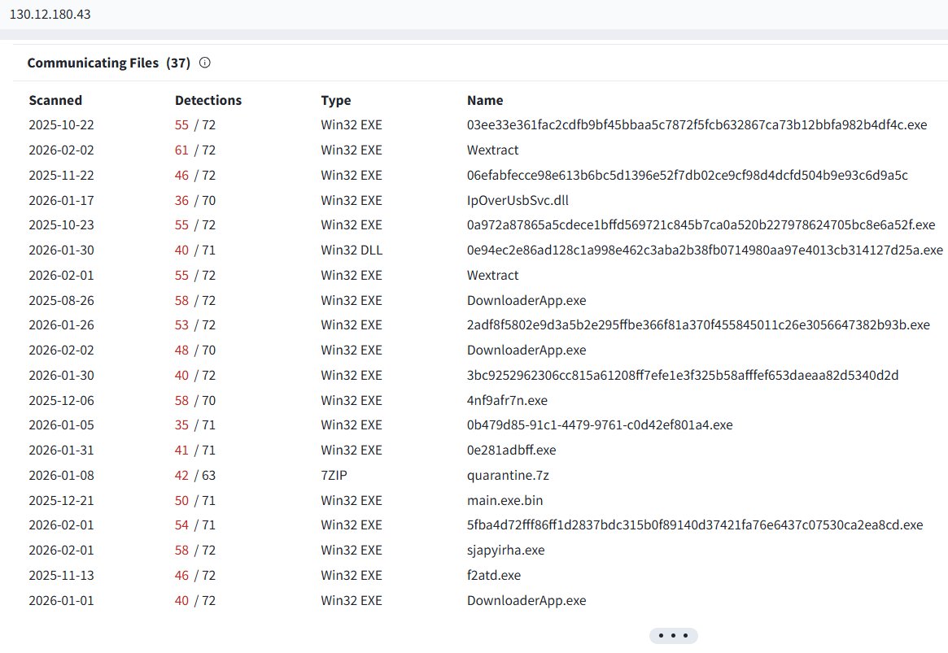Screen dimensions: 948x653
Task: Click scan date 2026-01-31
Action: [x=61, y=450]
